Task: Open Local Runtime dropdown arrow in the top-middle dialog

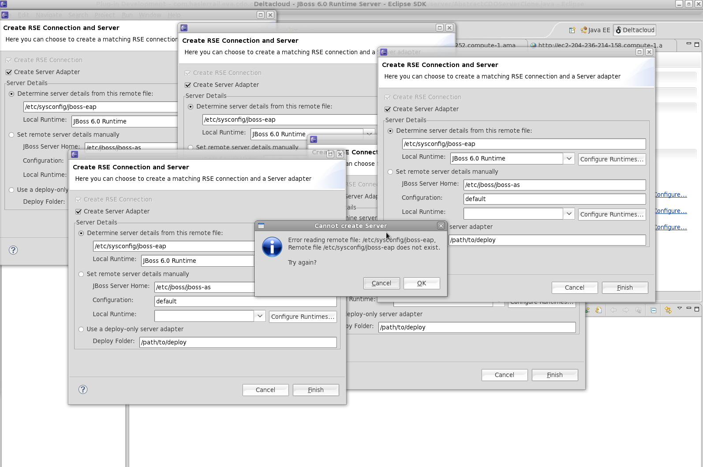Action: [369, 133]
